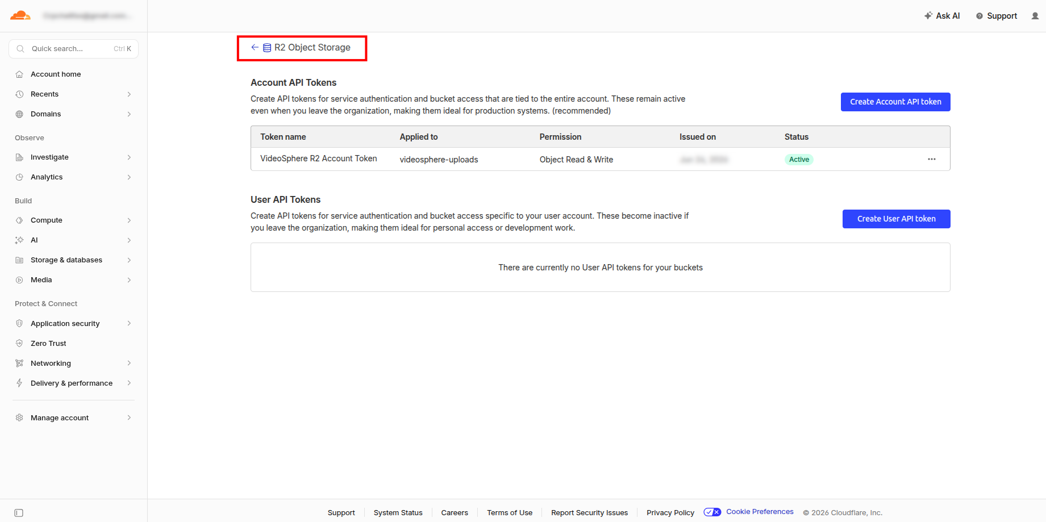Toggle the cookie preferences switch icon

pos(712,512)
